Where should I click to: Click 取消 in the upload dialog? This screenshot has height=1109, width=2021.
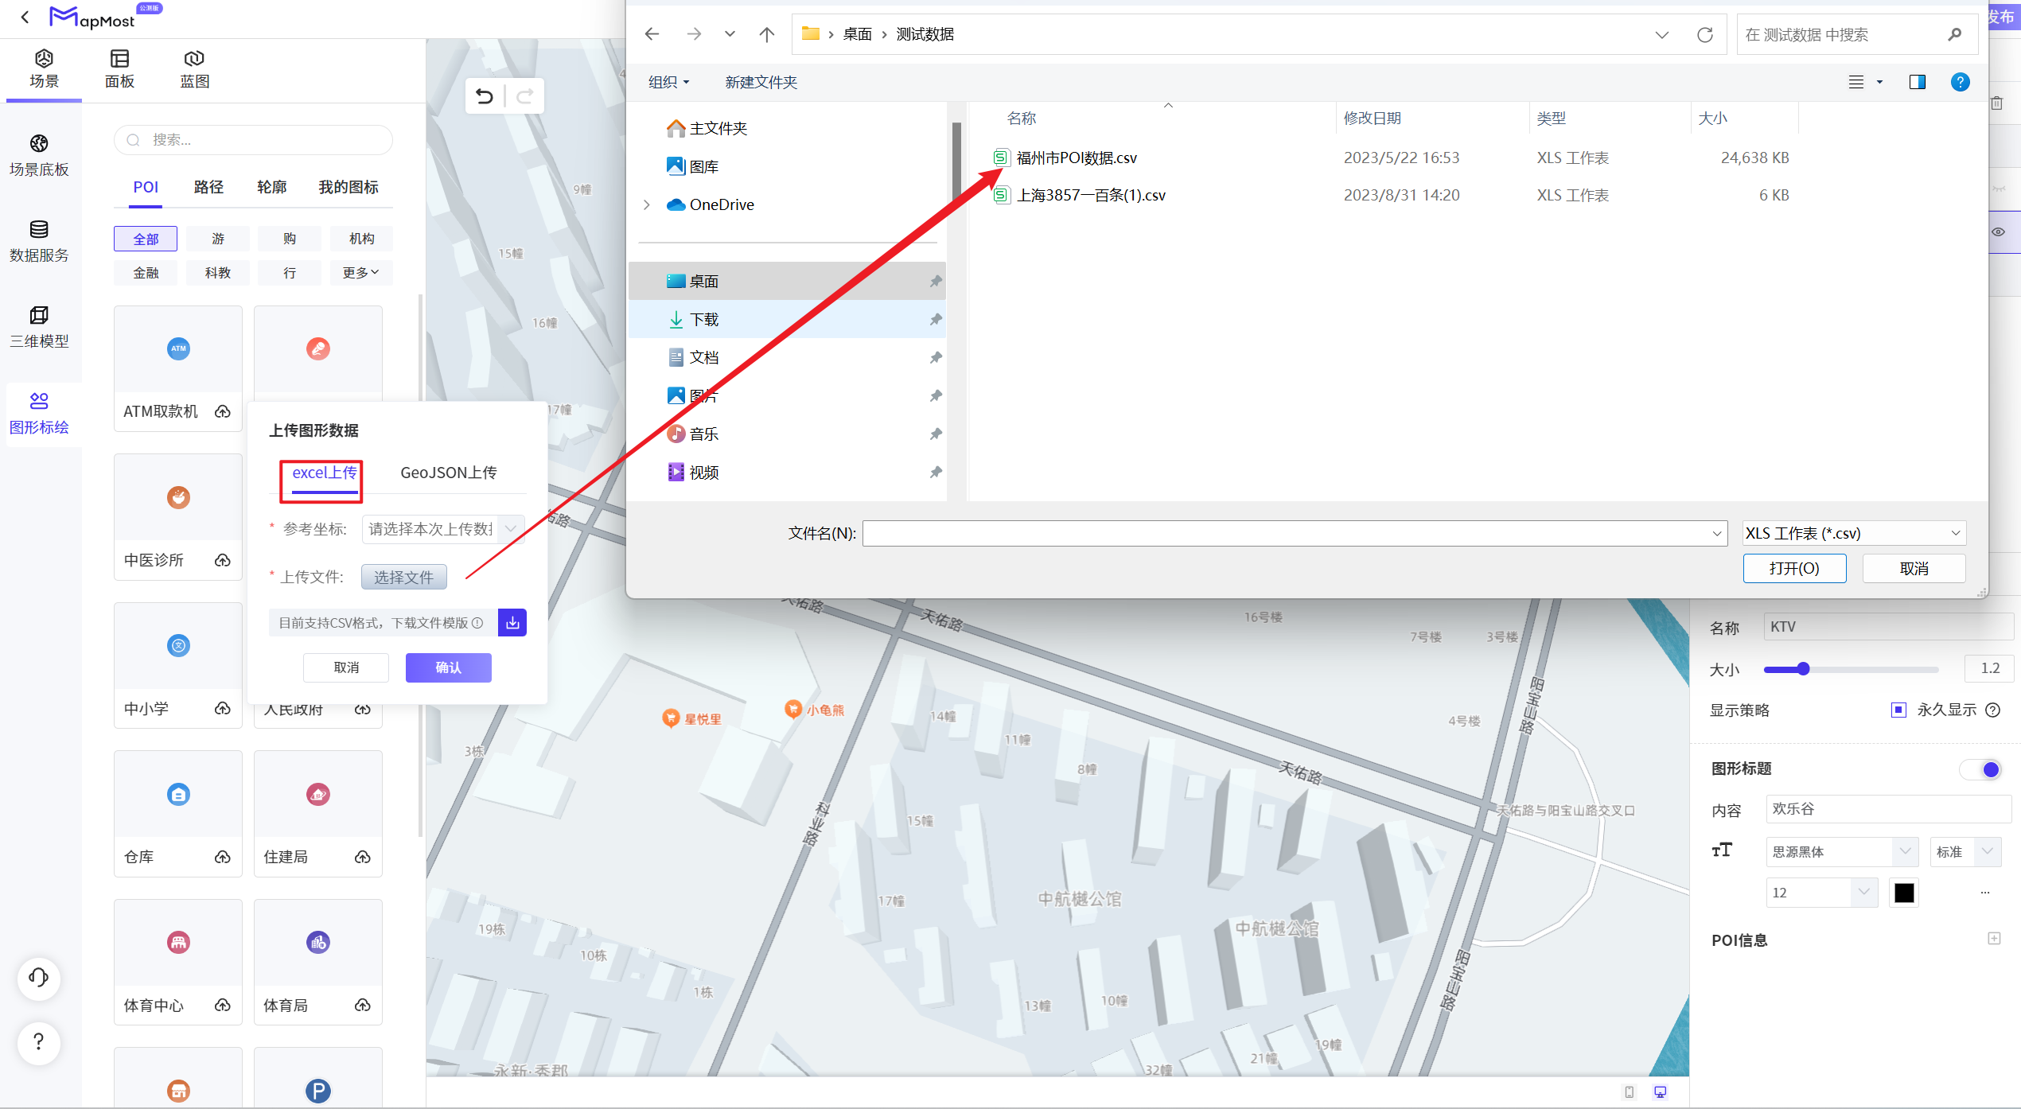[x=346, y=667]
